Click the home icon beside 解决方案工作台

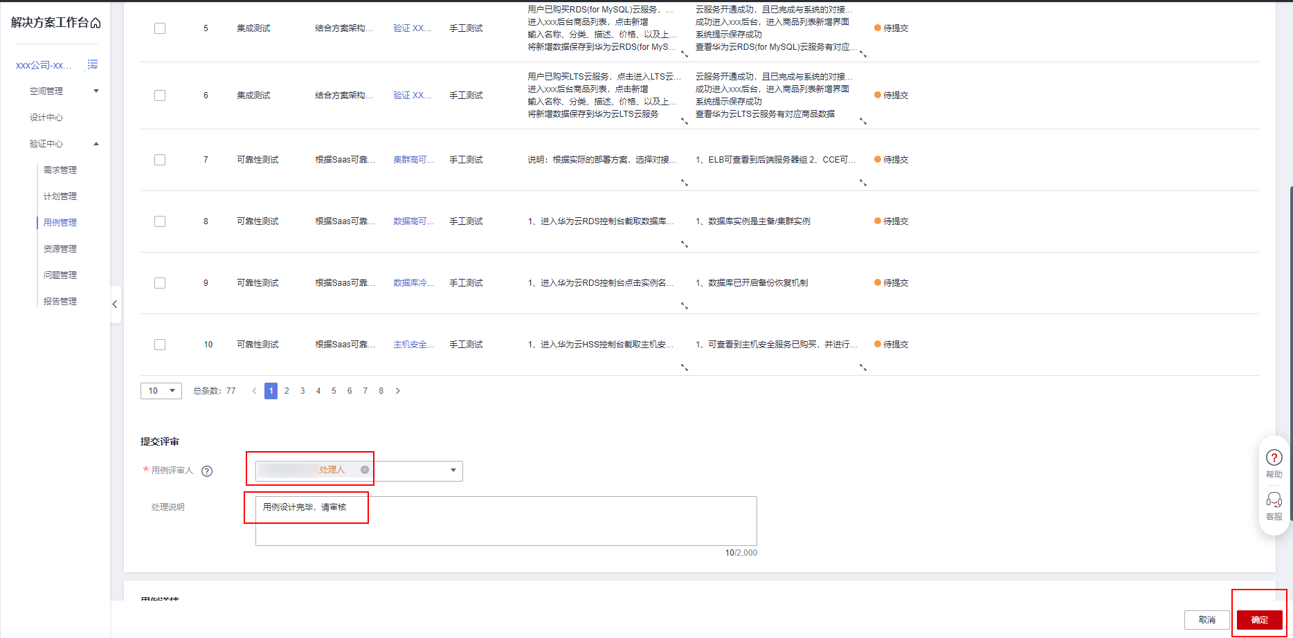pos(96,23)
